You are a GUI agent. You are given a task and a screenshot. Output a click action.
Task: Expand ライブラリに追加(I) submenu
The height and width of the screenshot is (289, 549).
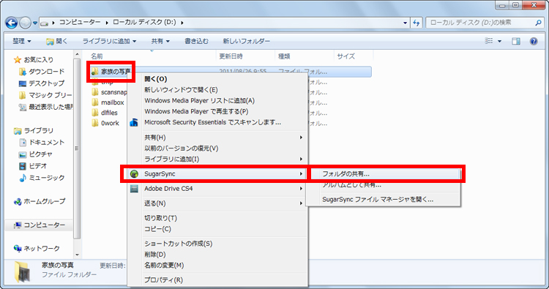coord(217,159)
